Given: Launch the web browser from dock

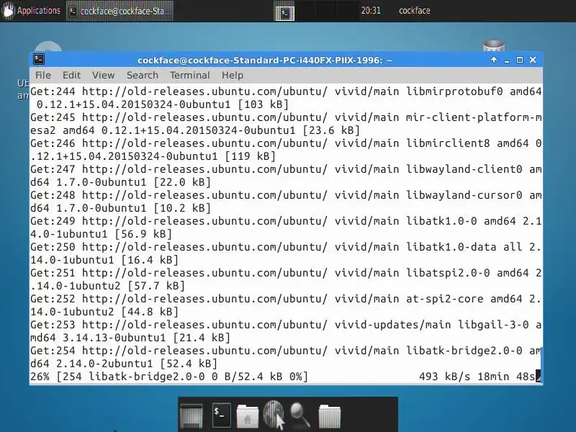Looking at the screenshot, I should point(274,415).
